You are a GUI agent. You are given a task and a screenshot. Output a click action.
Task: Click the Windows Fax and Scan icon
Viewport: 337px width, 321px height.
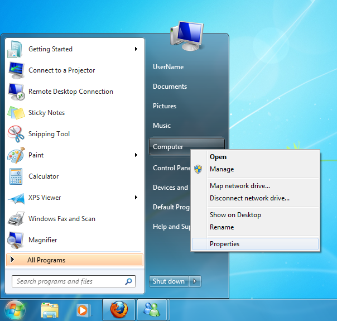click(16, 219)
